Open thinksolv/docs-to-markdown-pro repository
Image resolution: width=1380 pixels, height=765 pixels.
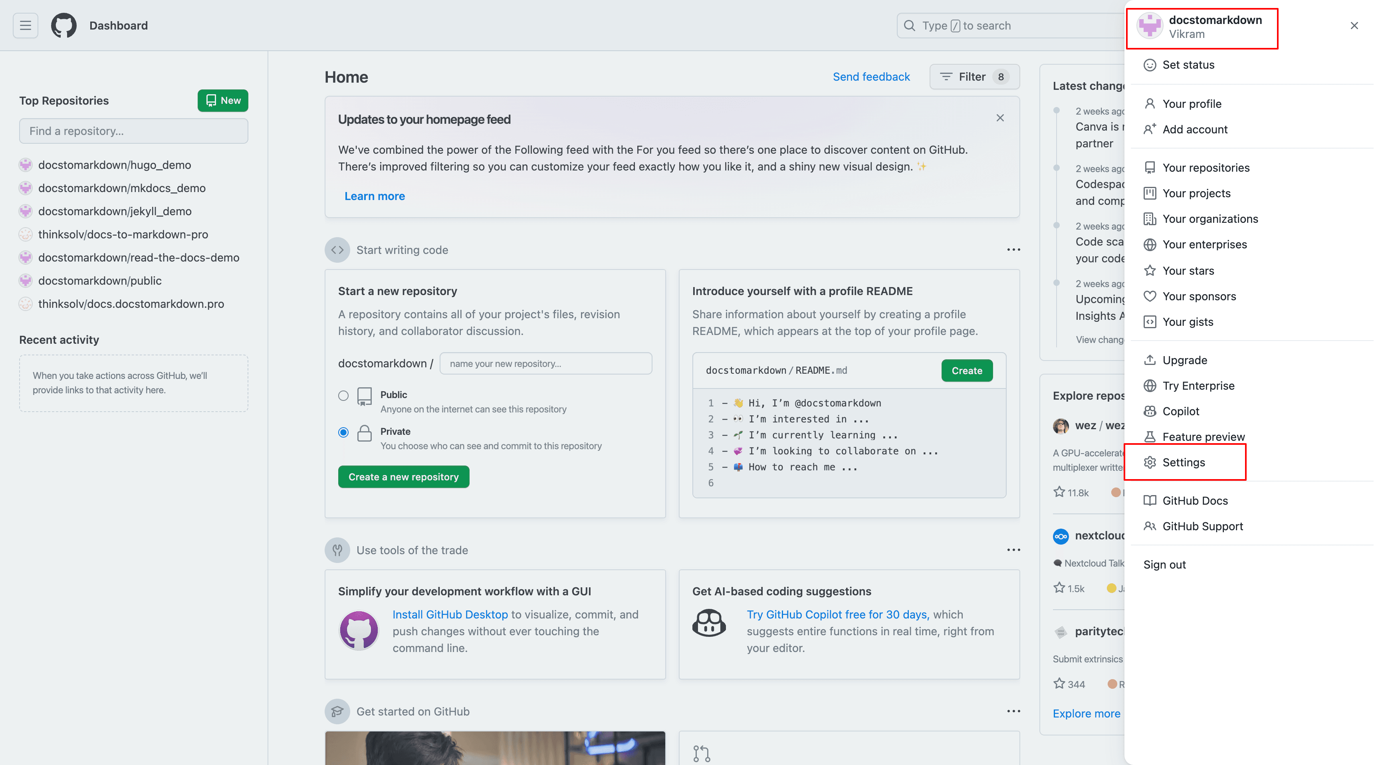point(123,234)
